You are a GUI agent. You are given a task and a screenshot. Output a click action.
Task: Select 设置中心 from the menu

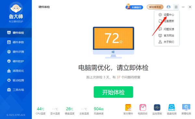[167, 15]
